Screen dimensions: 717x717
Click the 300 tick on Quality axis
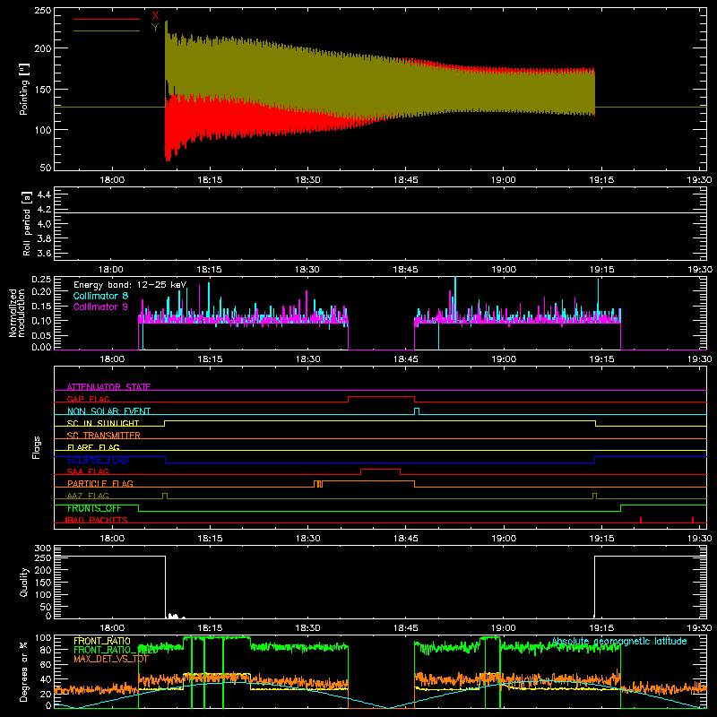click(x=42, y=549)
